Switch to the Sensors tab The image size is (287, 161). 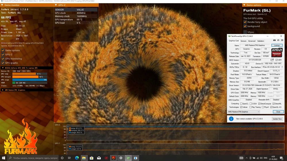243,41
